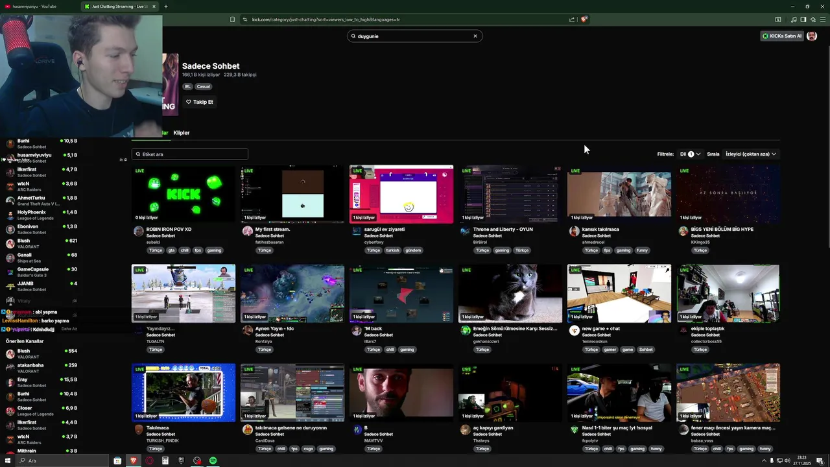This screenshot has width=830, height=467.
Task: Bookmark this page icon
Action: click(232, 19)
